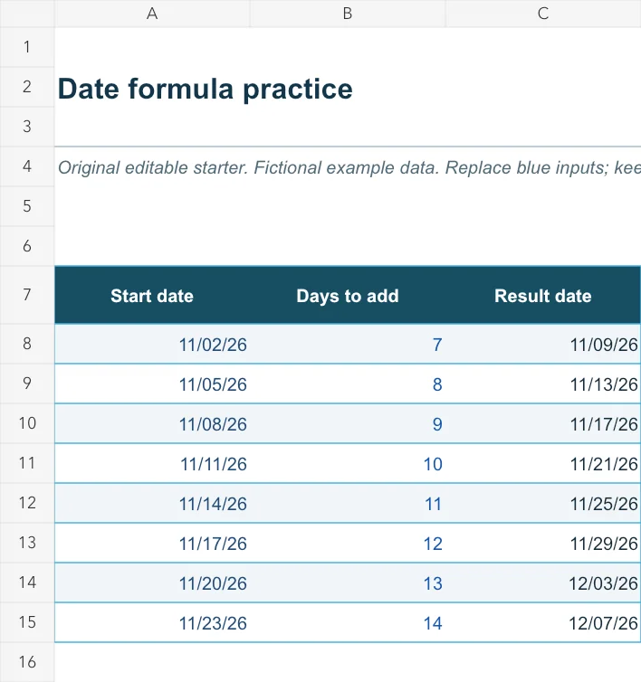This screenshot has height=682, width=641.
Task: Select start date cell 11/08/26
Action: (x=152, y=423)
